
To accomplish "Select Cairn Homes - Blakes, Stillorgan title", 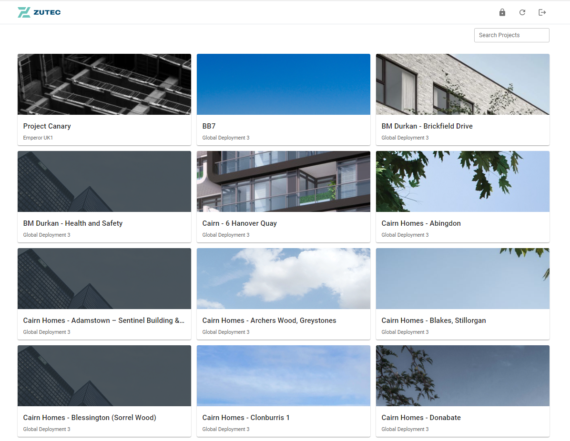I will click(x=434, y=321).
